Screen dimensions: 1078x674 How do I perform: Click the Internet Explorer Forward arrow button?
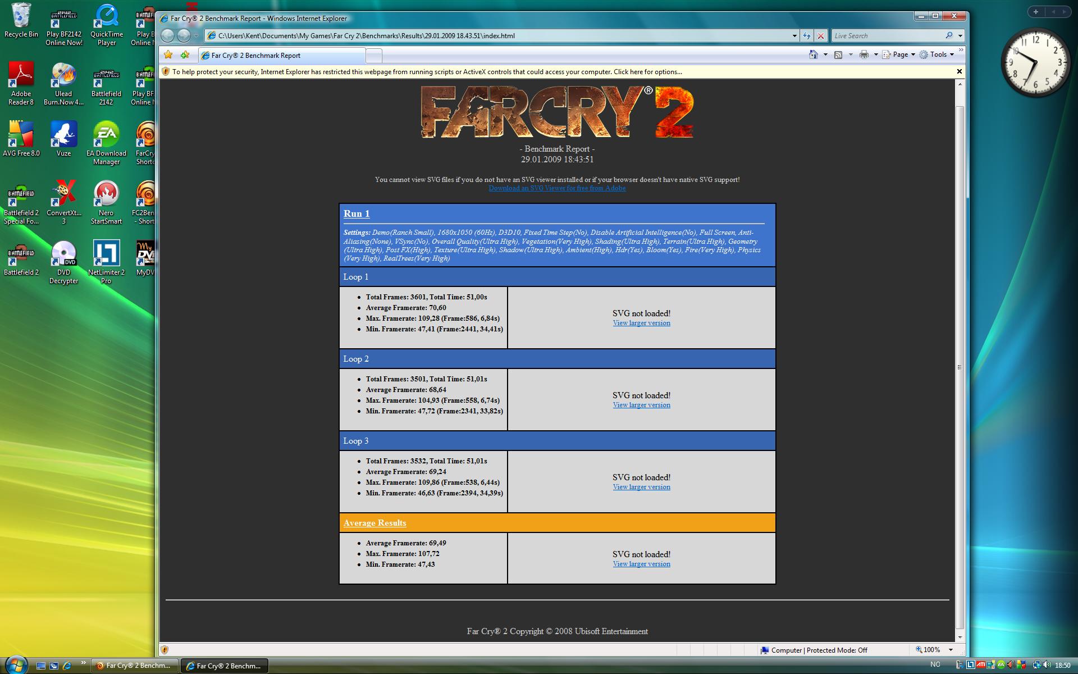point(184,35)
